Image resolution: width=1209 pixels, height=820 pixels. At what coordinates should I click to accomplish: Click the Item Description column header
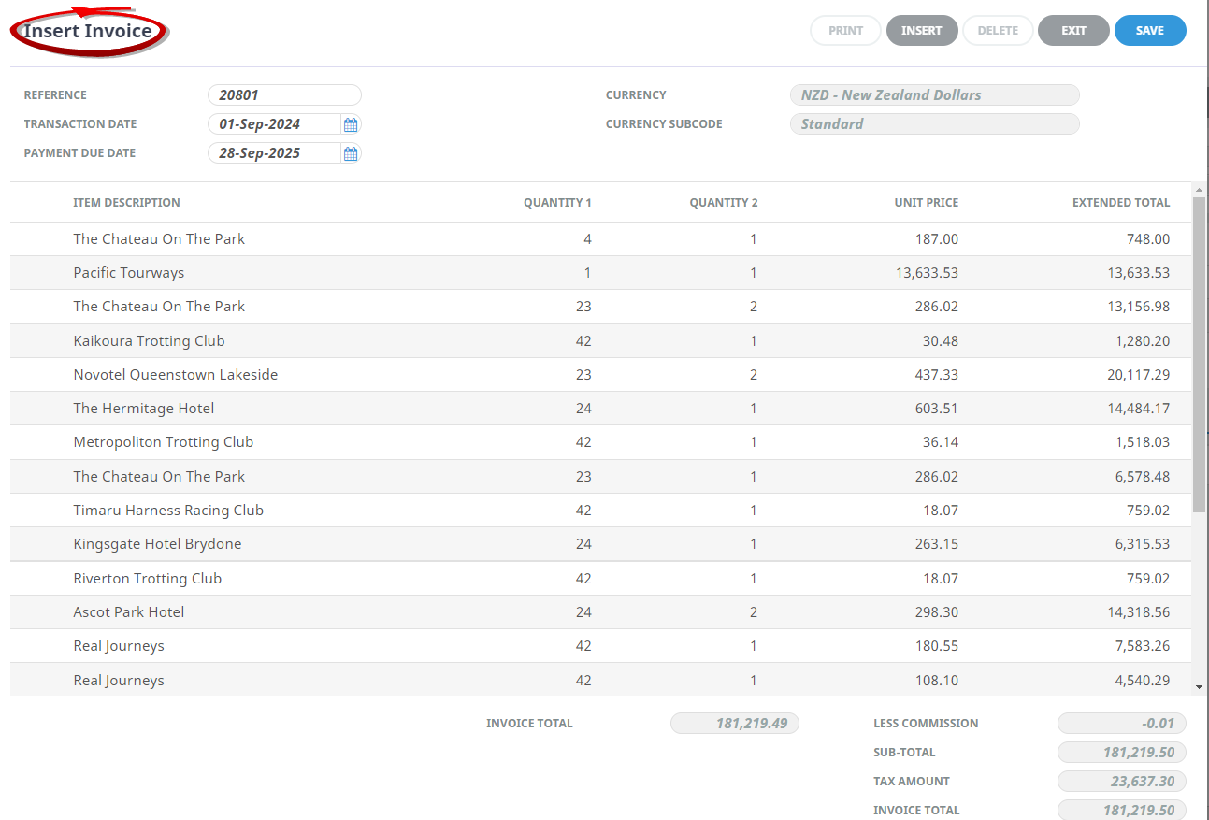point(126,203)
